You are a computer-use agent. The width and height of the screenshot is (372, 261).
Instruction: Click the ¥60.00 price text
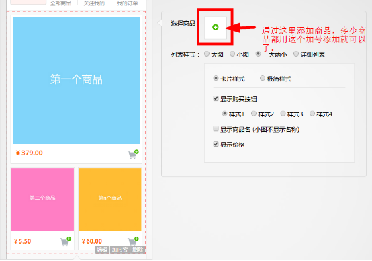[x=92, y=241]
